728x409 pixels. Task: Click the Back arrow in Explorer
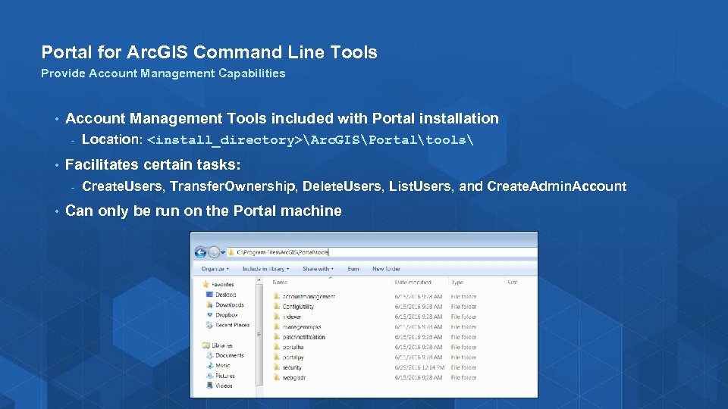pyautogui.click(x=200, y=252)
